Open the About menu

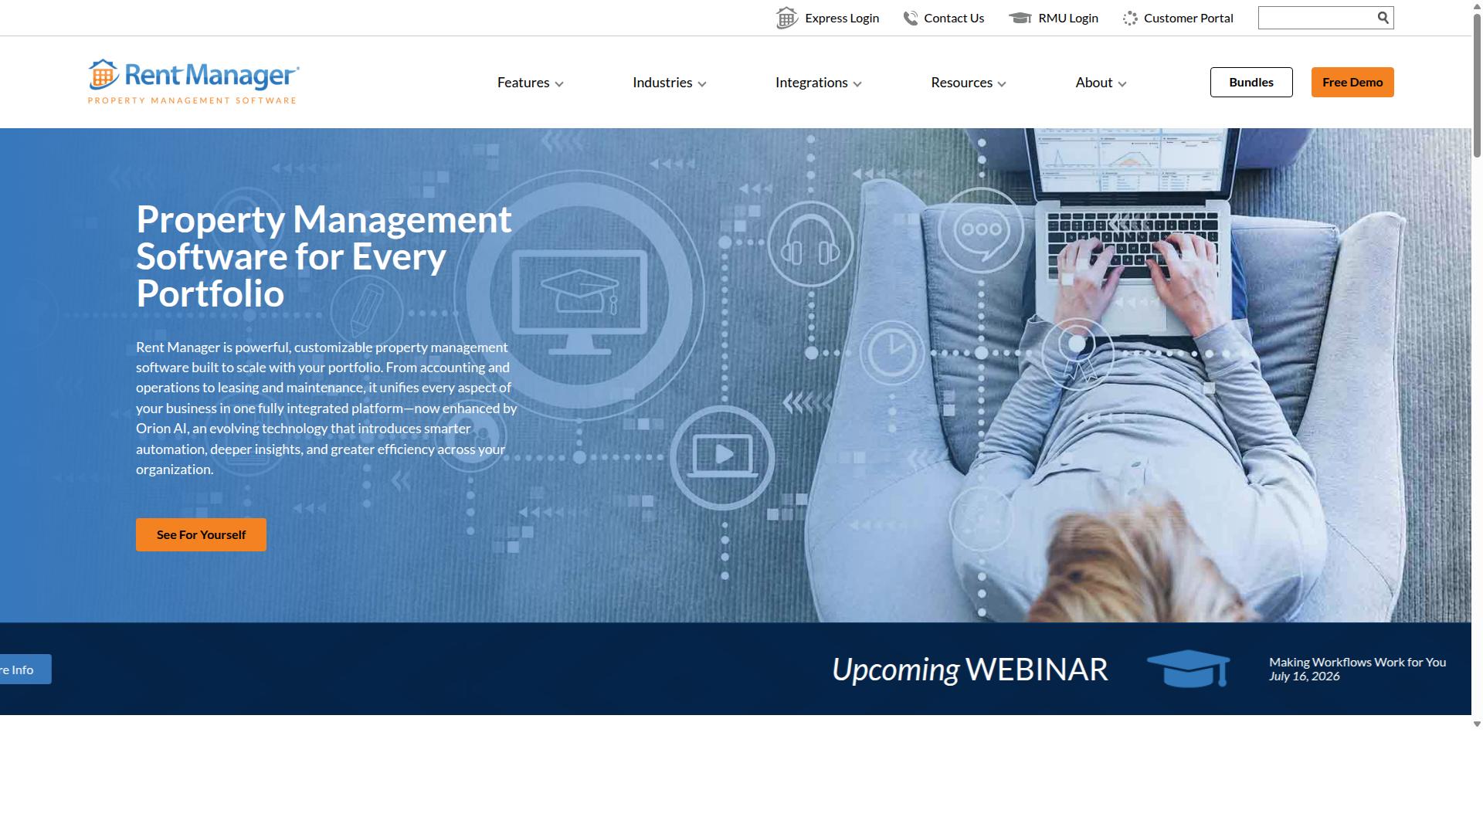pyautogui.click(x=1094, y=83)
